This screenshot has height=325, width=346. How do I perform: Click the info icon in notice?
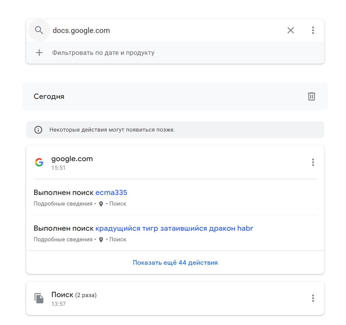click(38, 130)
